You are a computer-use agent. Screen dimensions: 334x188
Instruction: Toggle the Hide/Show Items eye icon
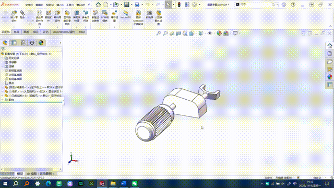[x=210, y=33]
